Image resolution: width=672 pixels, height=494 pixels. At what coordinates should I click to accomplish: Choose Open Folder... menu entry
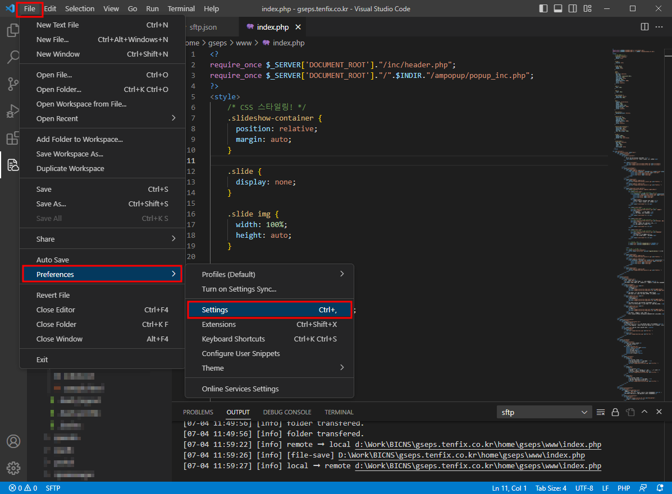[x=102, y=90]
